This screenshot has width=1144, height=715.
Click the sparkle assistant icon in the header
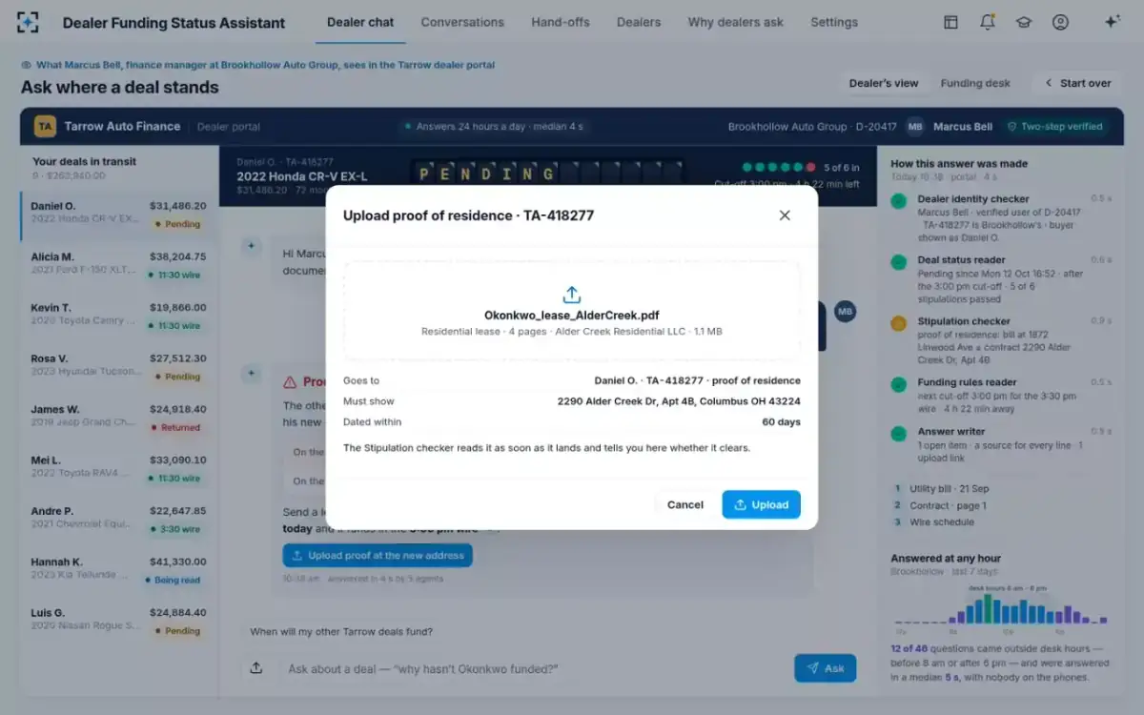pyautogui.click(x=1112, y=22)
